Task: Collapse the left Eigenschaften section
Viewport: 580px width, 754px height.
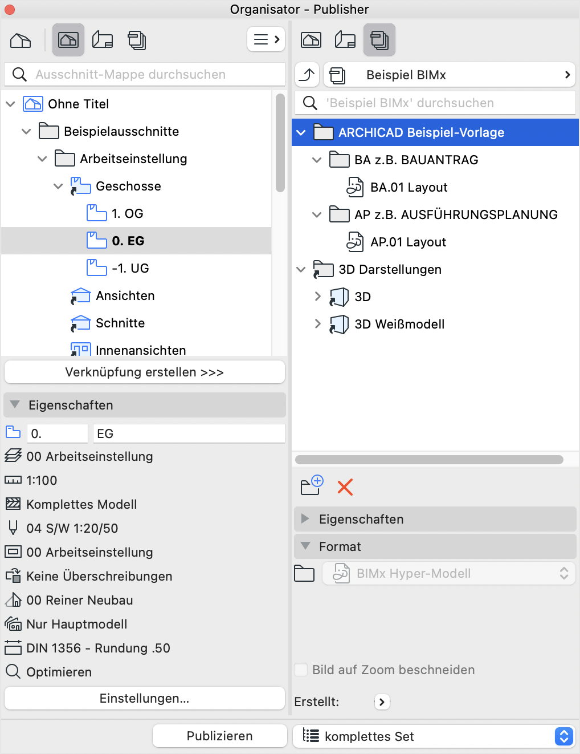Action: click(15, 404)
